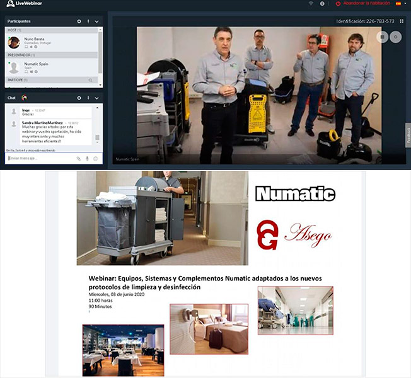This screenshot has height=378, width=411.
Task: Click the webinar title Equipos, Sistemas y Complementos
Action: click(205, 282)
